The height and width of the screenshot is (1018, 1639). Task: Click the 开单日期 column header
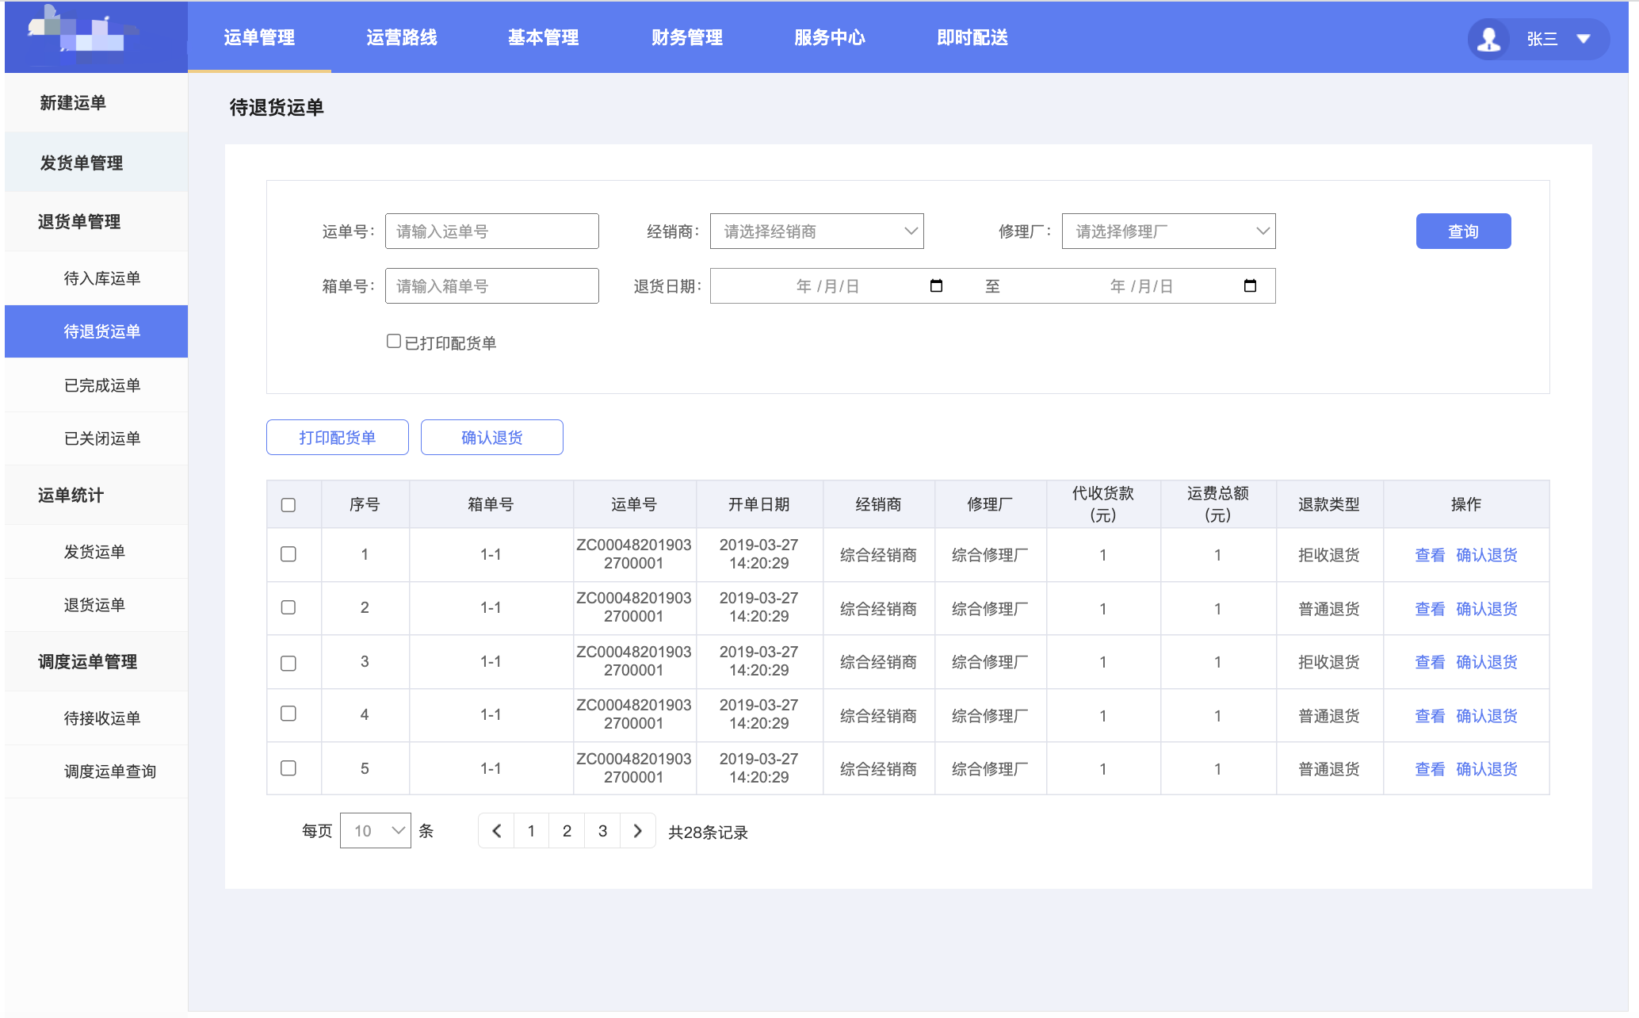point(759,505)
